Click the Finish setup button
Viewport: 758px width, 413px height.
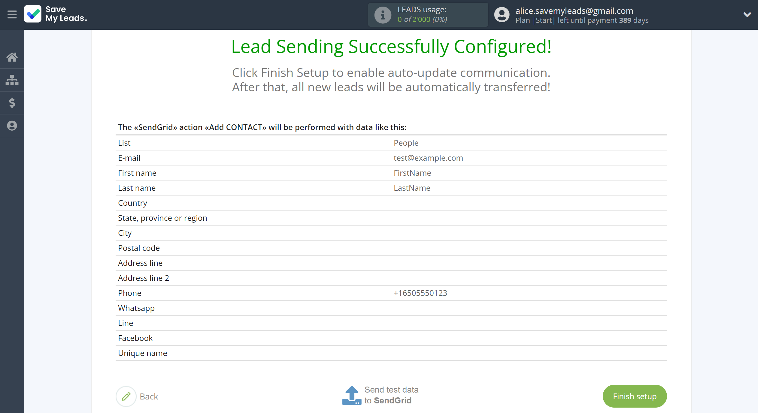coord(635,396)
